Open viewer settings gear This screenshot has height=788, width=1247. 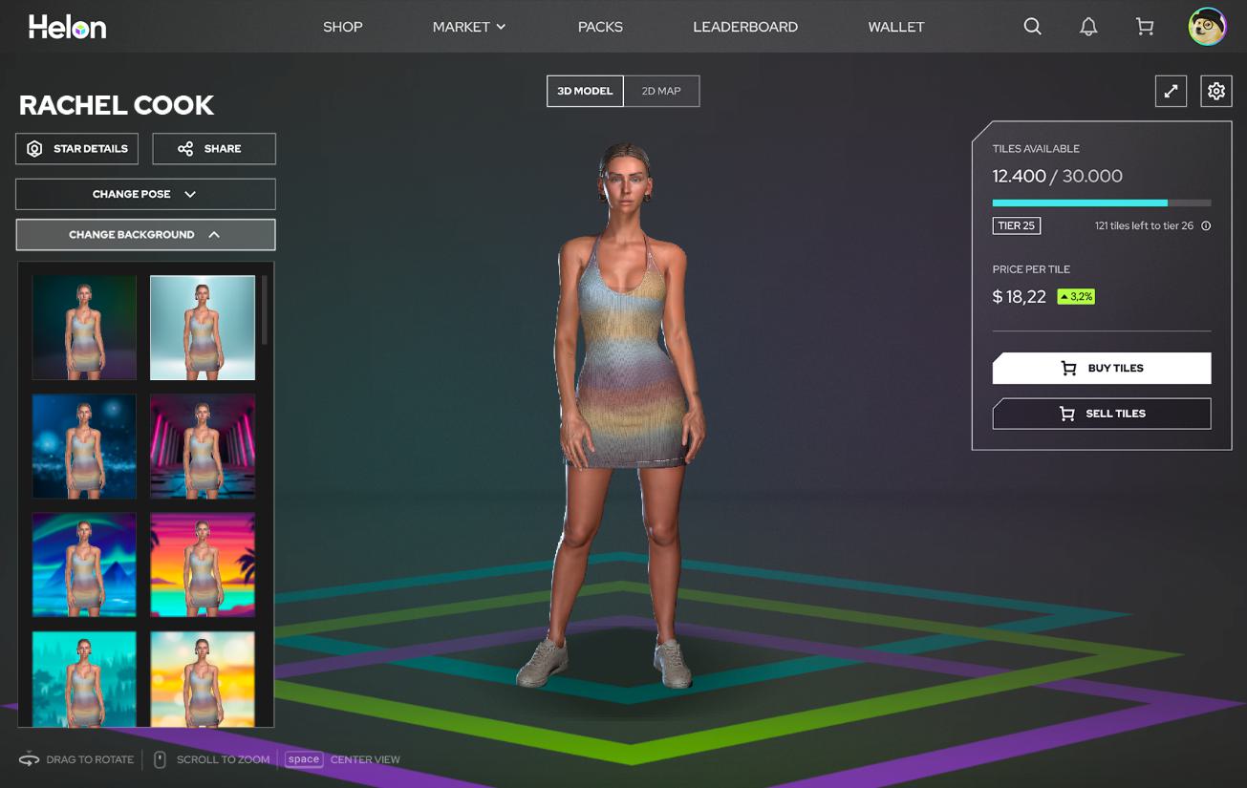tap(1215, 91)
